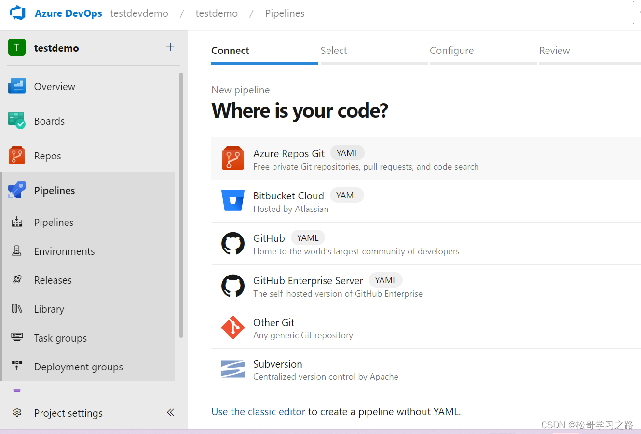Switch to the Select step tab
Viewport: 641px width, 434px height.
coord(374,53)
